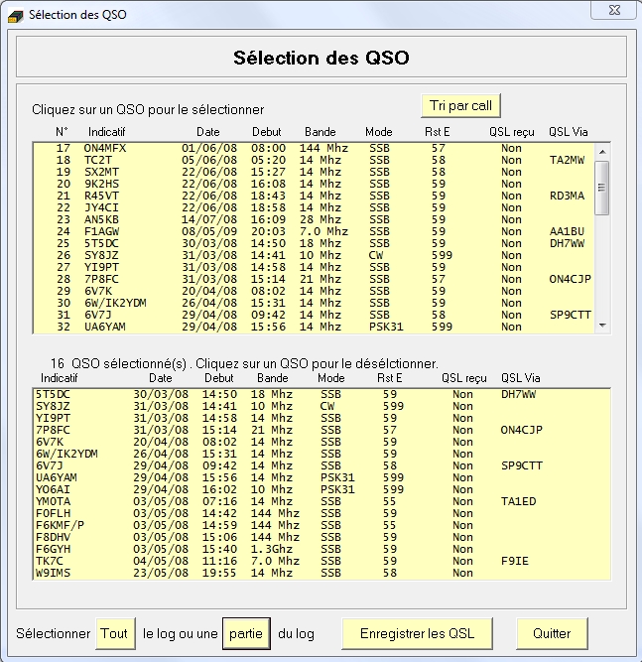Deselect 7P8FC in the selected QSO list
Screen dimensions: 642x662
tap(321, 430)
